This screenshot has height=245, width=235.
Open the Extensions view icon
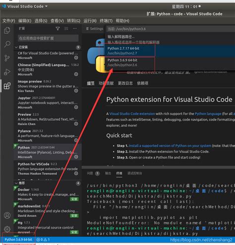[7, 86]
